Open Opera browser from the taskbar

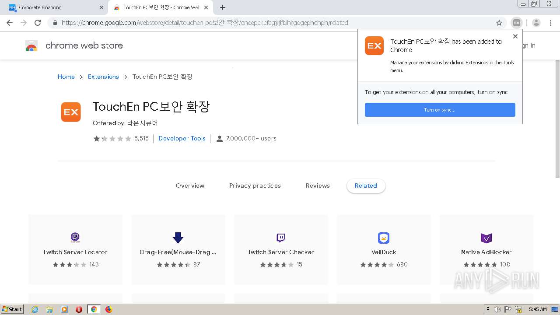pos(79,309)
